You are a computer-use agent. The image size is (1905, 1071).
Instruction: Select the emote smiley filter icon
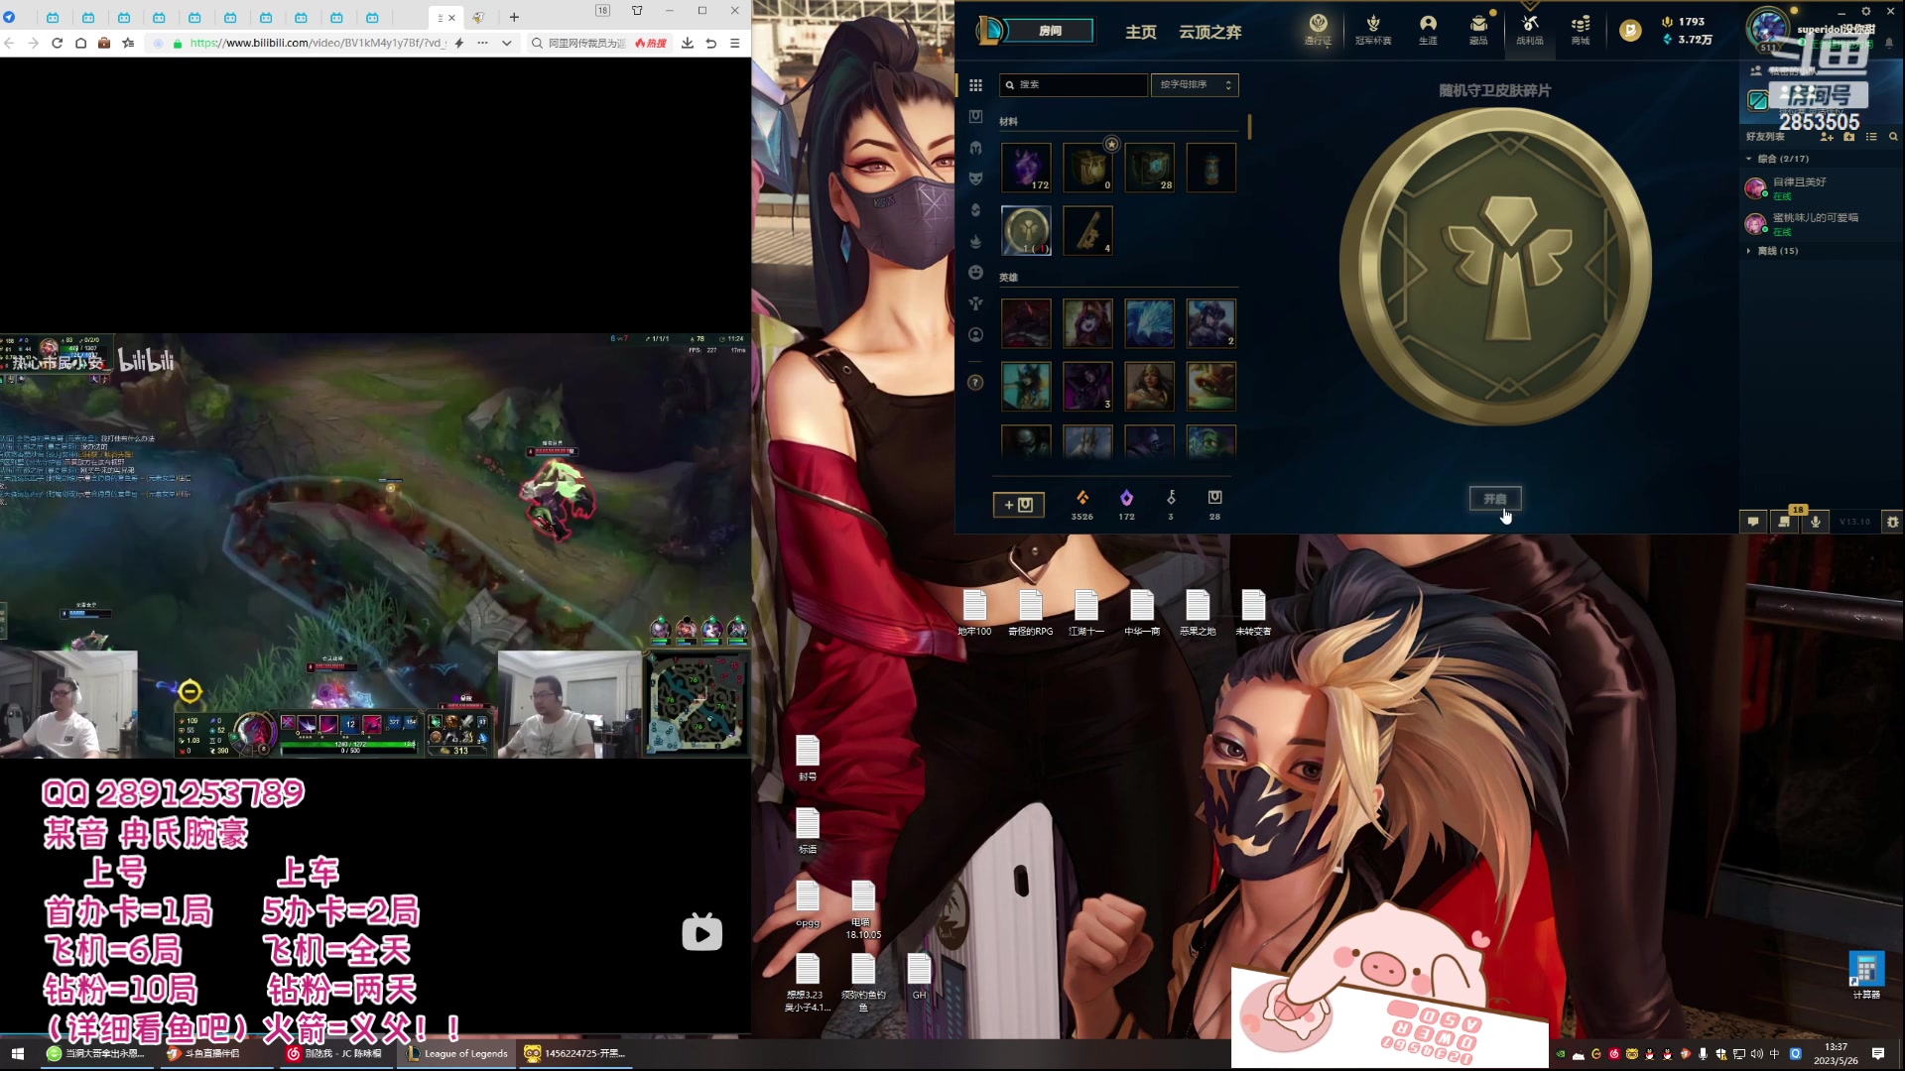pos(975,273)
